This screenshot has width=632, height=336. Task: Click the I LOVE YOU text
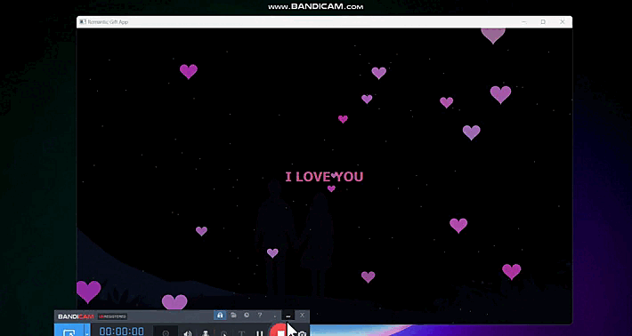click(x=325, y=177)
